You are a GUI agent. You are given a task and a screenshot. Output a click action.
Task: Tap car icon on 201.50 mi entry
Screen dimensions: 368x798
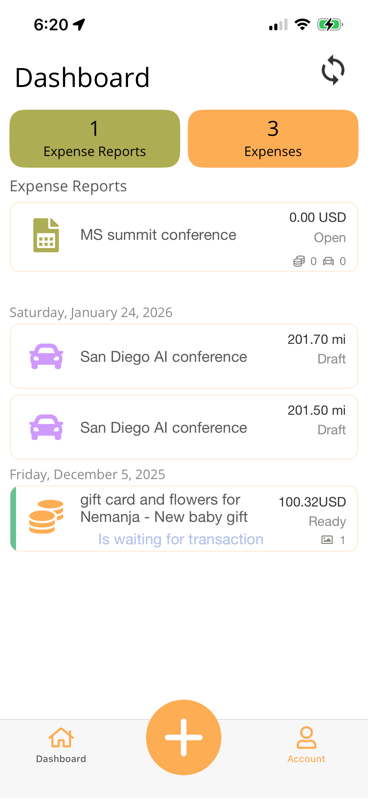[46, 427]
